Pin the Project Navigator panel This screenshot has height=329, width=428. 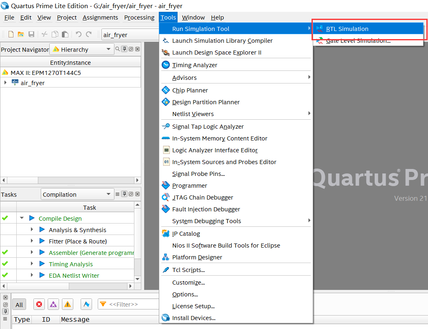click(124, 49)
